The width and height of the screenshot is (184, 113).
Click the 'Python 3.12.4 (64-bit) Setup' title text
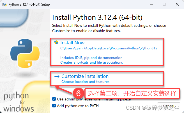pyautogui.click(x=29, y=4)
